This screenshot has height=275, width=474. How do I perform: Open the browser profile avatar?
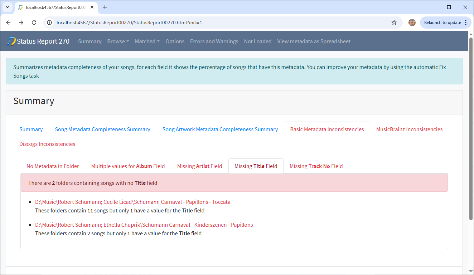[x=412, y=23]
